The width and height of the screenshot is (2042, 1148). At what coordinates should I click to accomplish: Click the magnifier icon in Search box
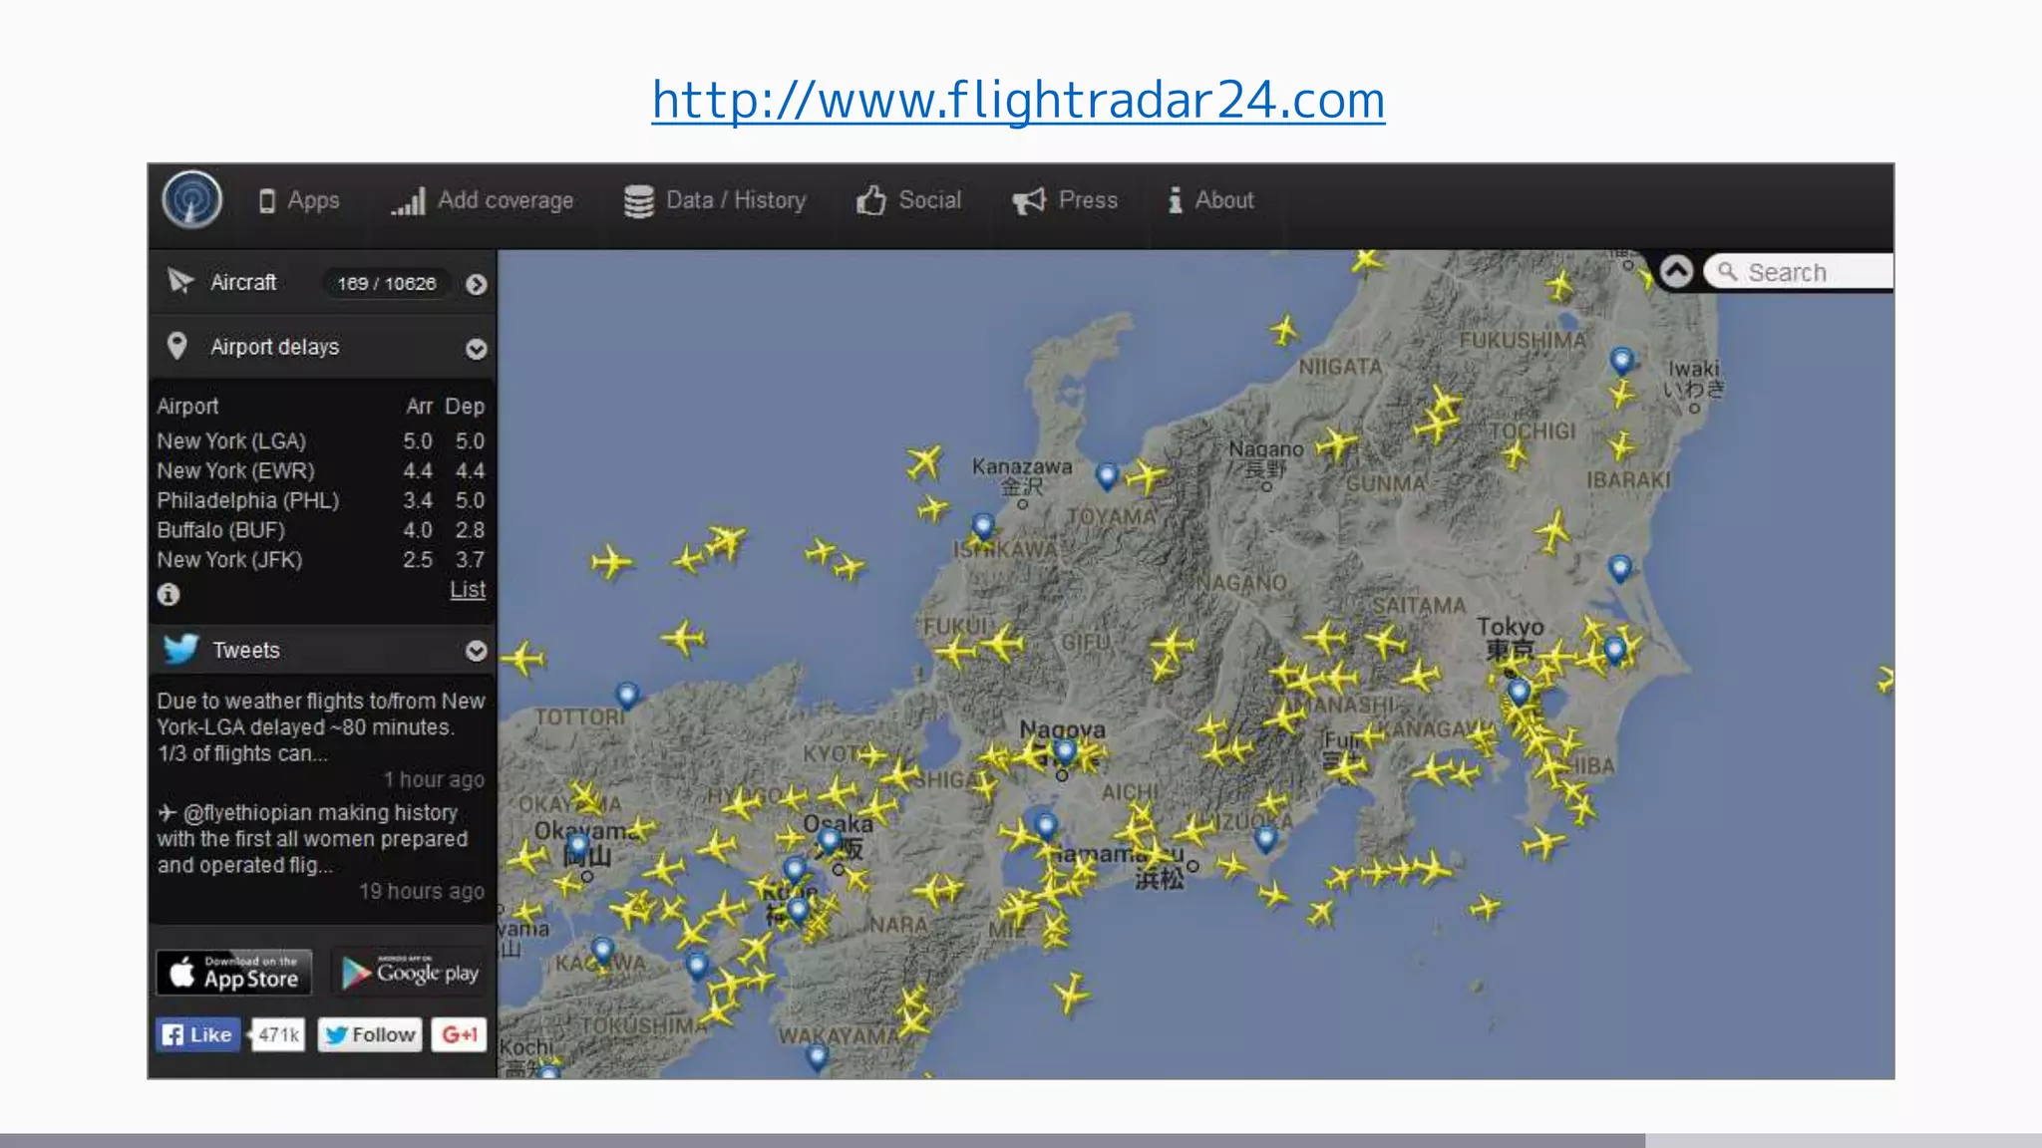point(1728,271)
